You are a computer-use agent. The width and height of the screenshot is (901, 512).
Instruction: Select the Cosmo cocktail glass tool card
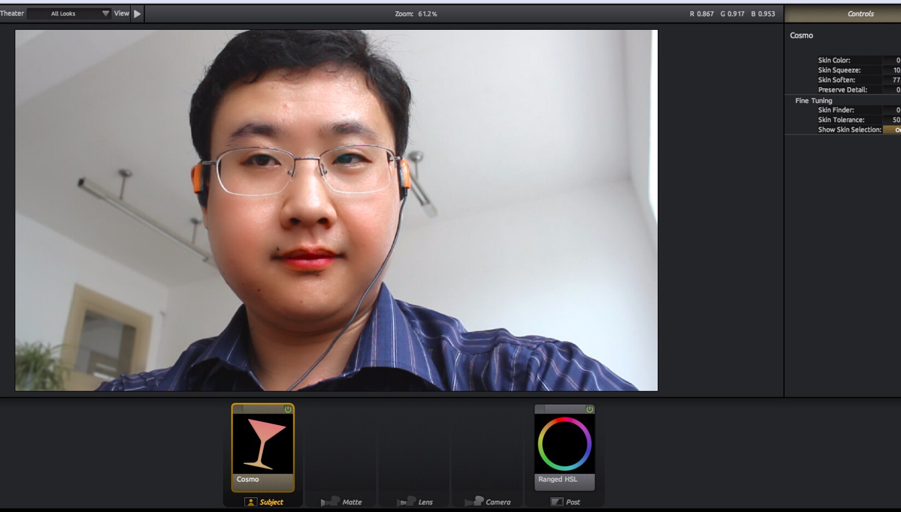coord(263,447)
